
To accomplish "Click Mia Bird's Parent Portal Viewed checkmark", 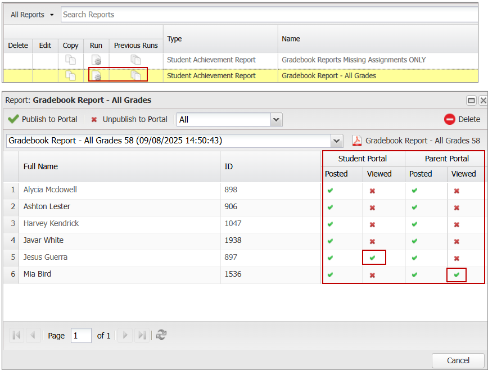I will pyautogui.click(x=457, y=274).
